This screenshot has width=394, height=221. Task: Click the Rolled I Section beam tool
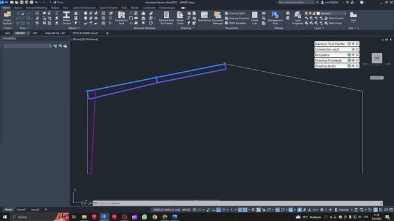pyautogui.click(x=66, y=18)
